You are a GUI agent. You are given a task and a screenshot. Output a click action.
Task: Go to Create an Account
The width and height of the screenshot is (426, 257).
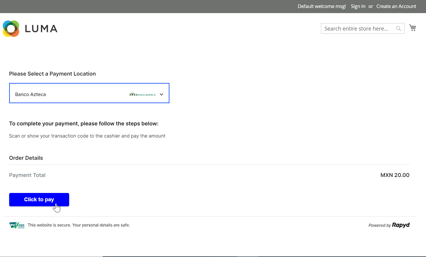396,6
